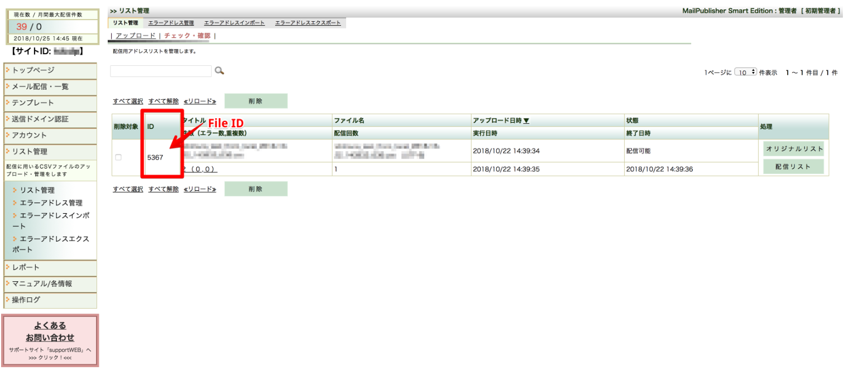844x375 pixels.
Task: Click the upper すべて選択 link
Action: (x=128, y=102)
